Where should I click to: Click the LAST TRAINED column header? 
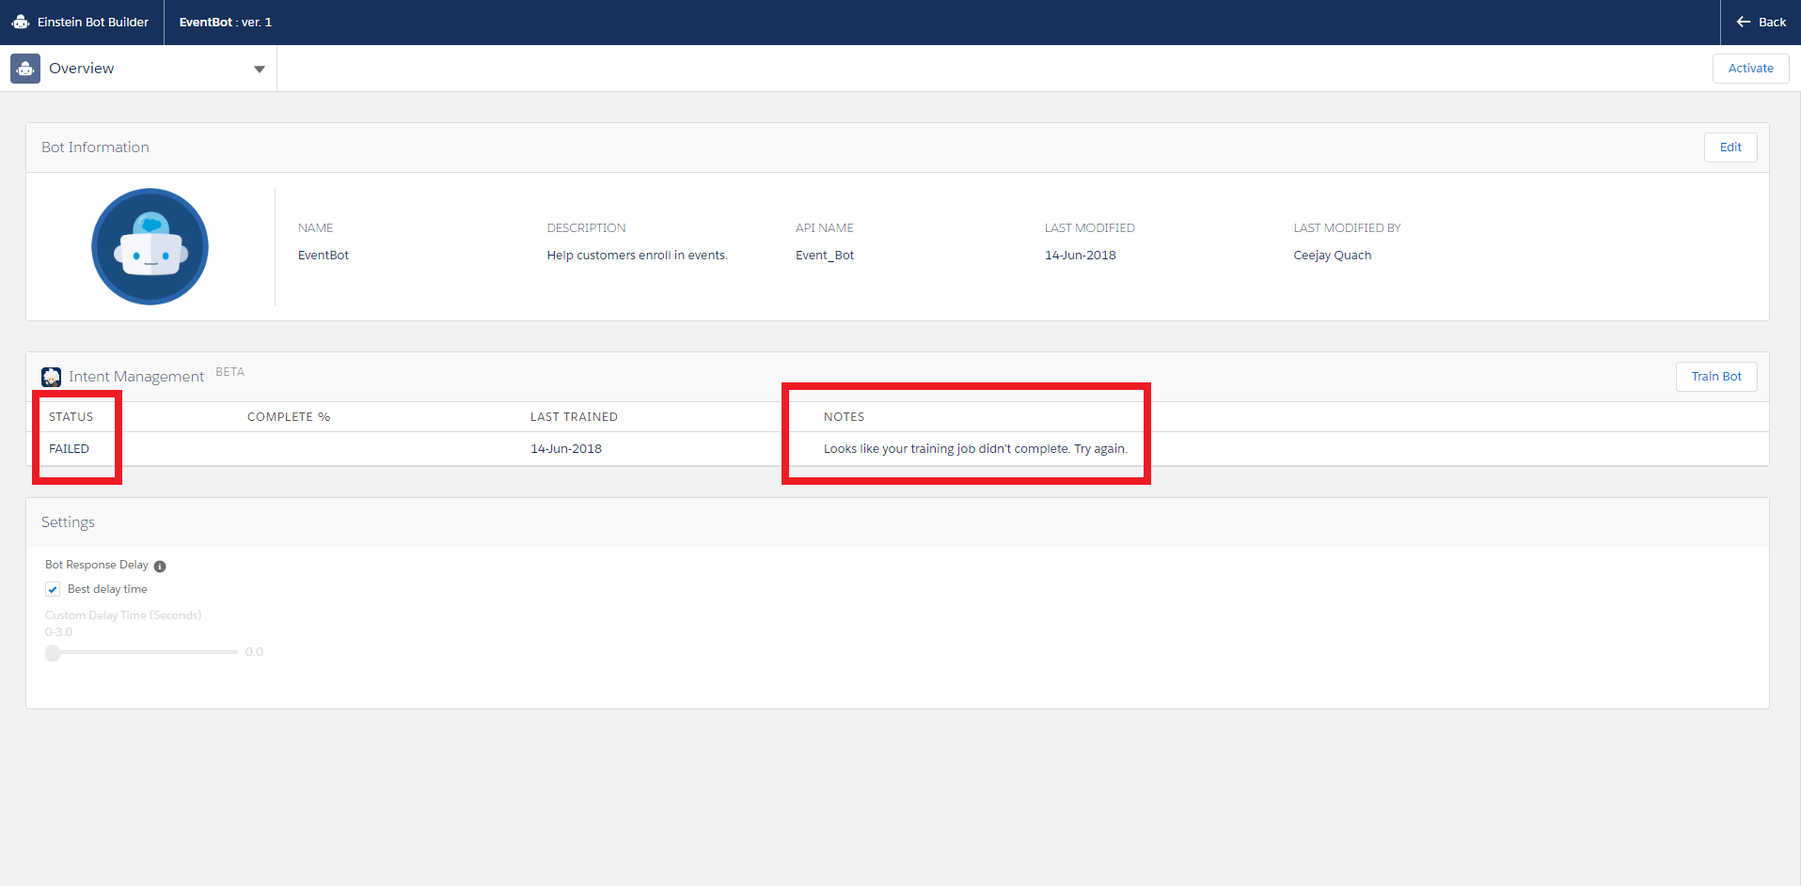574,417
